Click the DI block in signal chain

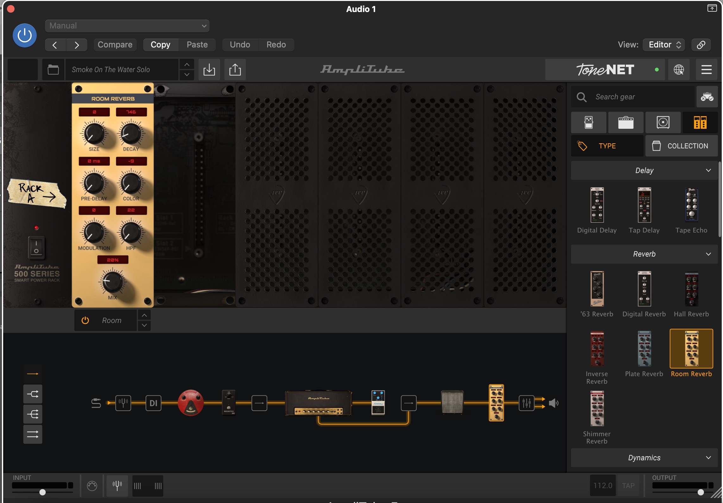pyautogui.click(x=154, y=403)
